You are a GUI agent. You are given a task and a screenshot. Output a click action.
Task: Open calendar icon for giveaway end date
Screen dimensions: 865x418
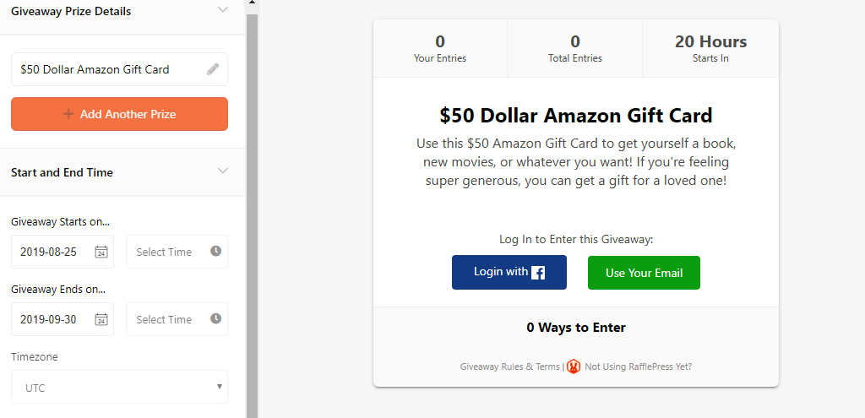coord(101,319)
